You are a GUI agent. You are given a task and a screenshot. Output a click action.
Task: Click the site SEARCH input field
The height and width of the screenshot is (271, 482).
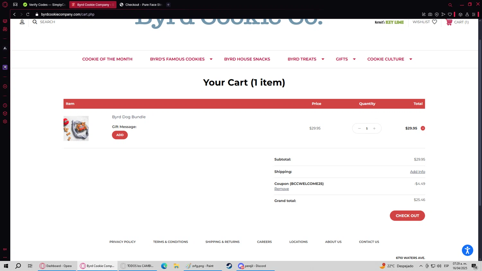pos(48,22)
